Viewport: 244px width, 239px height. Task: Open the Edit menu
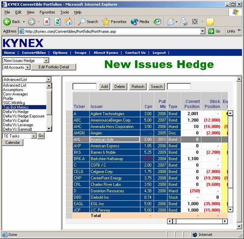click(x=18, y=12)
